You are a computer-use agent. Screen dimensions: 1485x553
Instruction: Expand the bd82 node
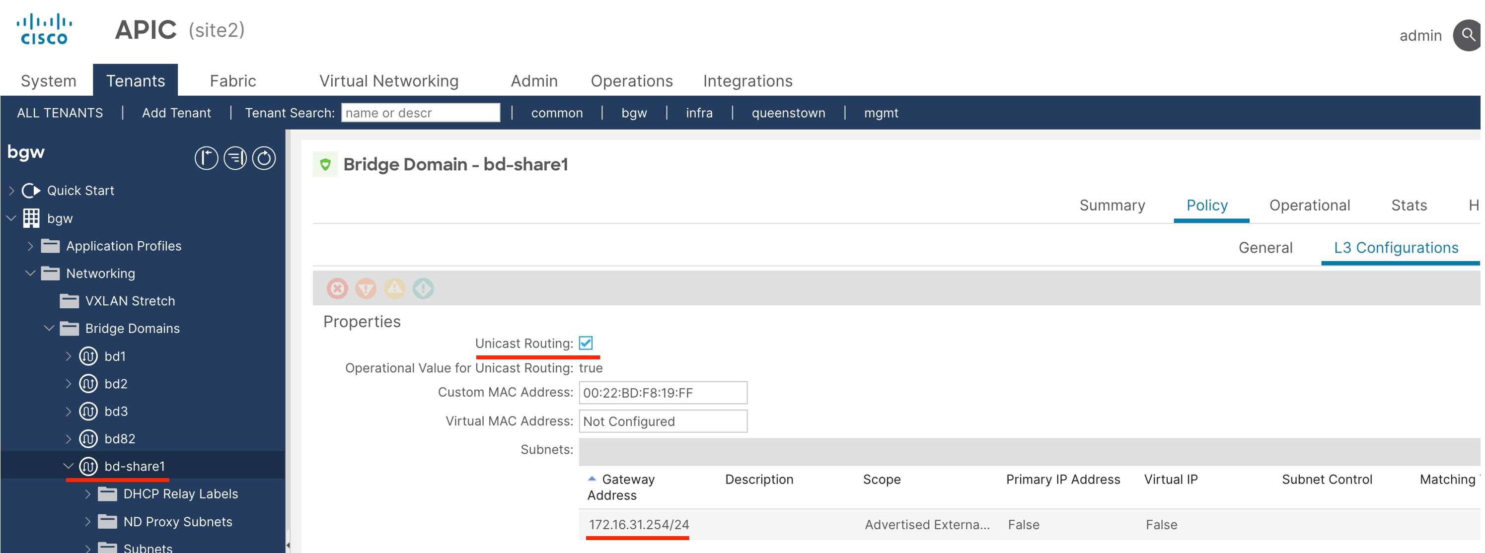tap(68, 439)
